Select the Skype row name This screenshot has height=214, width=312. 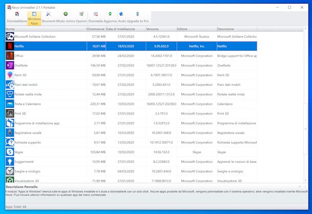click(x=19, y=152)
